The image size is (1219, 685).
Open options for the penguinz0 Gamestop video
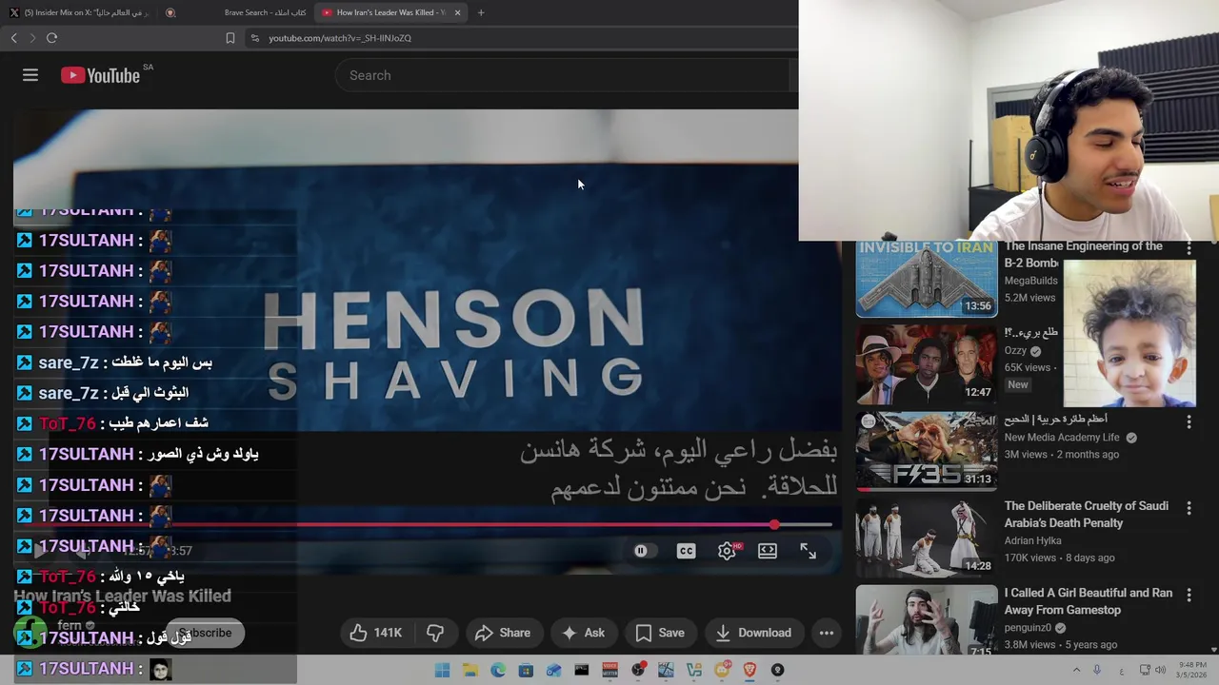click(1189, 595)
